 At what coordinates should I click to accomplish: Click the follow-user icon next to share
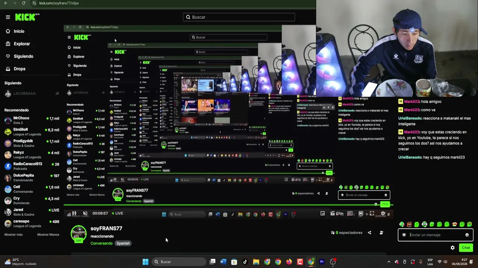(381, 233)
